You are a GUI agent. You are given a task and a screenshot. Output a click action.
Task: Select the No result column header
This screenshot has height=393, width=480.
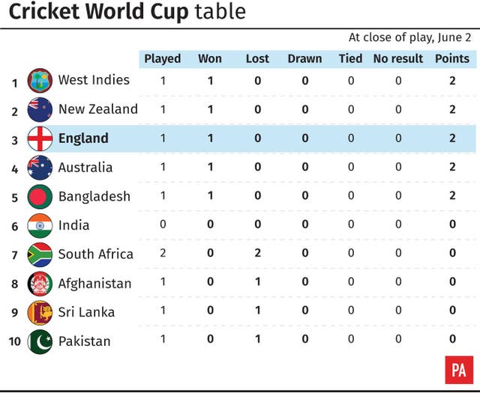398,58
